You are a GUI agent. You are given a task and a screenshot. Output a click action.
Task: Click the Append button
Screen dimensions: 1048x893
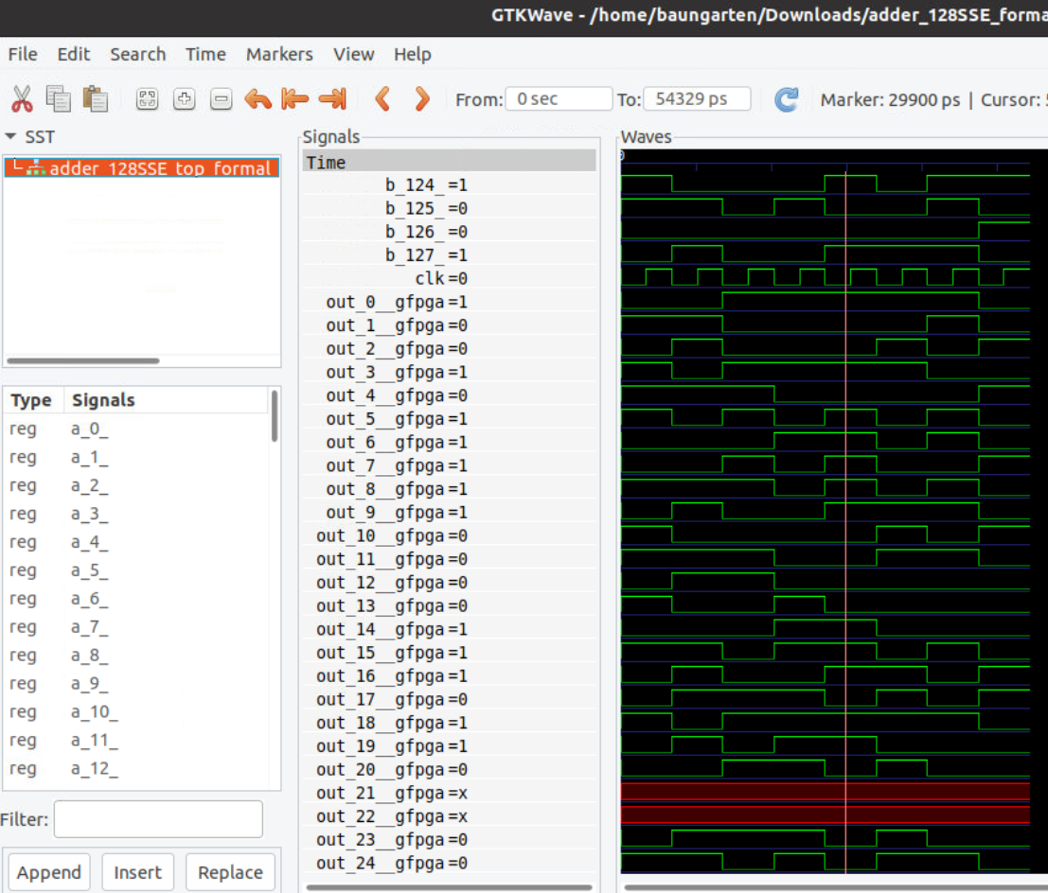point(49,872)
